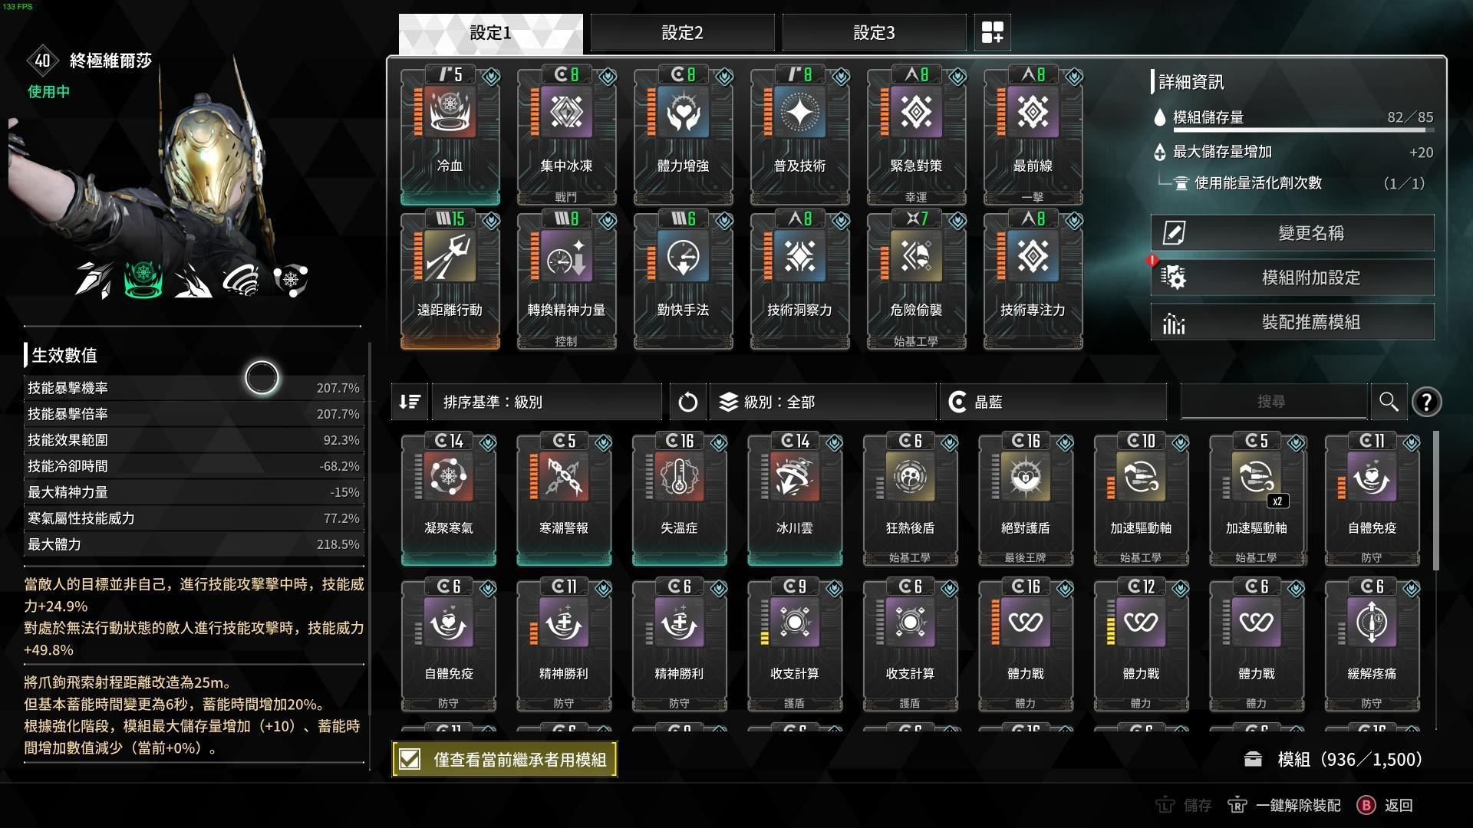Select the 遠距離行動 equipped module
The width and height of the screenshot is (1473, 828).
pos(450,281)
